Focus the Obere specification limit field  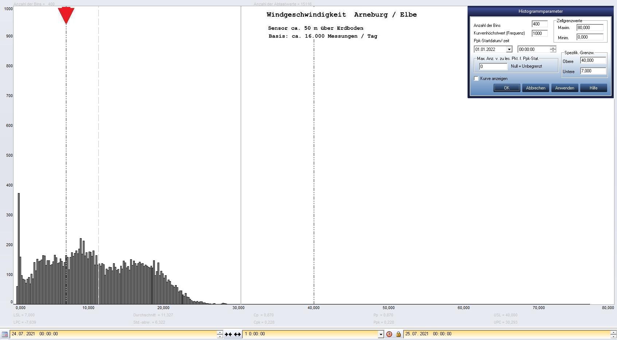(593, 60)
